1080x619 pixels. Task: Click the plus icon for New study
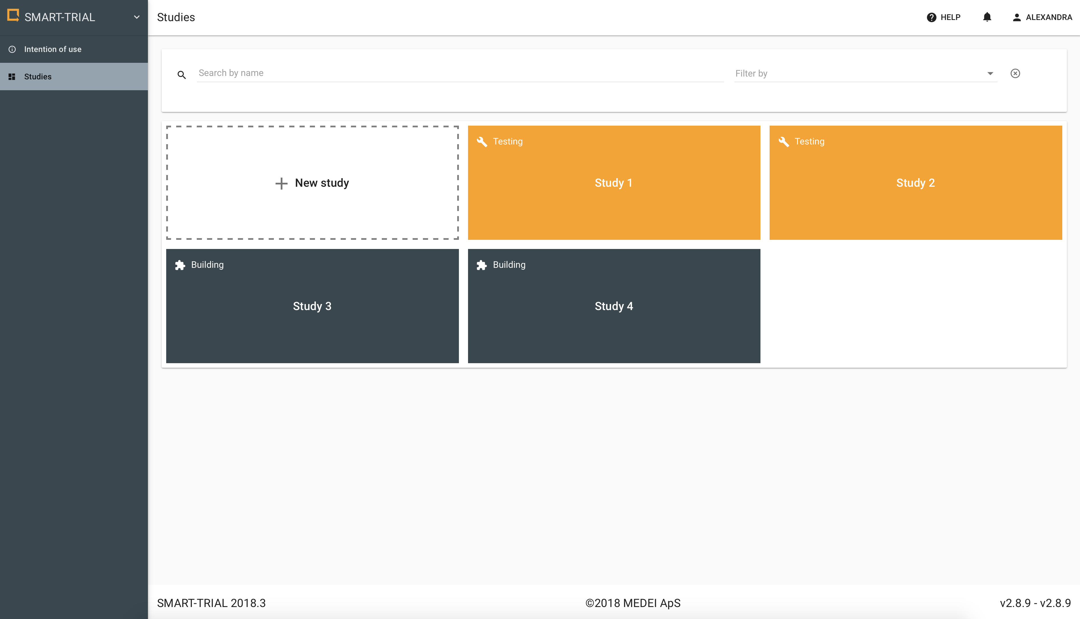coord(281,183)
